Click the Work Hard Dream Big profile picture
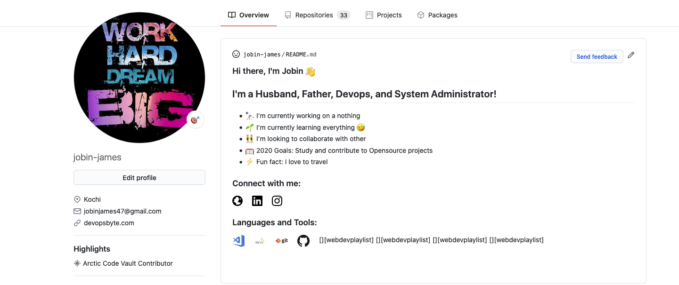 click(x=139, y=77)
